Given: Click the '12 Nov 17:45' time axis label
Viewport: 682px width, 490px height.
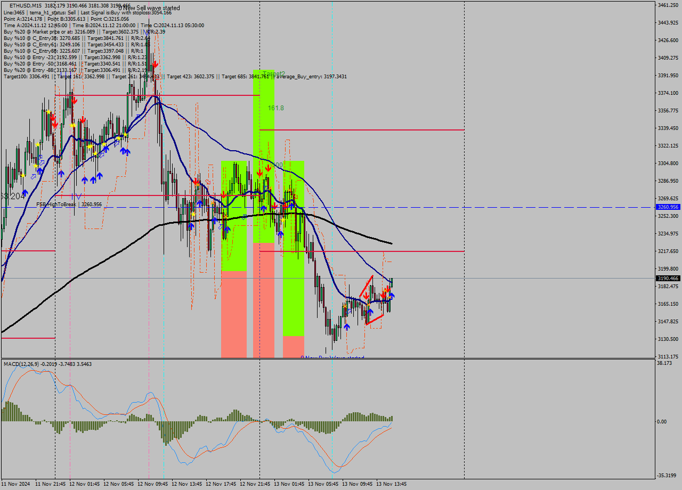Looking at the screenshot, I should coord(221,484).
